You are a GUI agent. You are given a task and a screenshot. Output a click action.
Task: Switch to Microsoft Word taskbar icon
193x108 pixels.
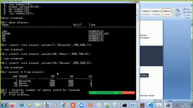[x=133, y=105]
